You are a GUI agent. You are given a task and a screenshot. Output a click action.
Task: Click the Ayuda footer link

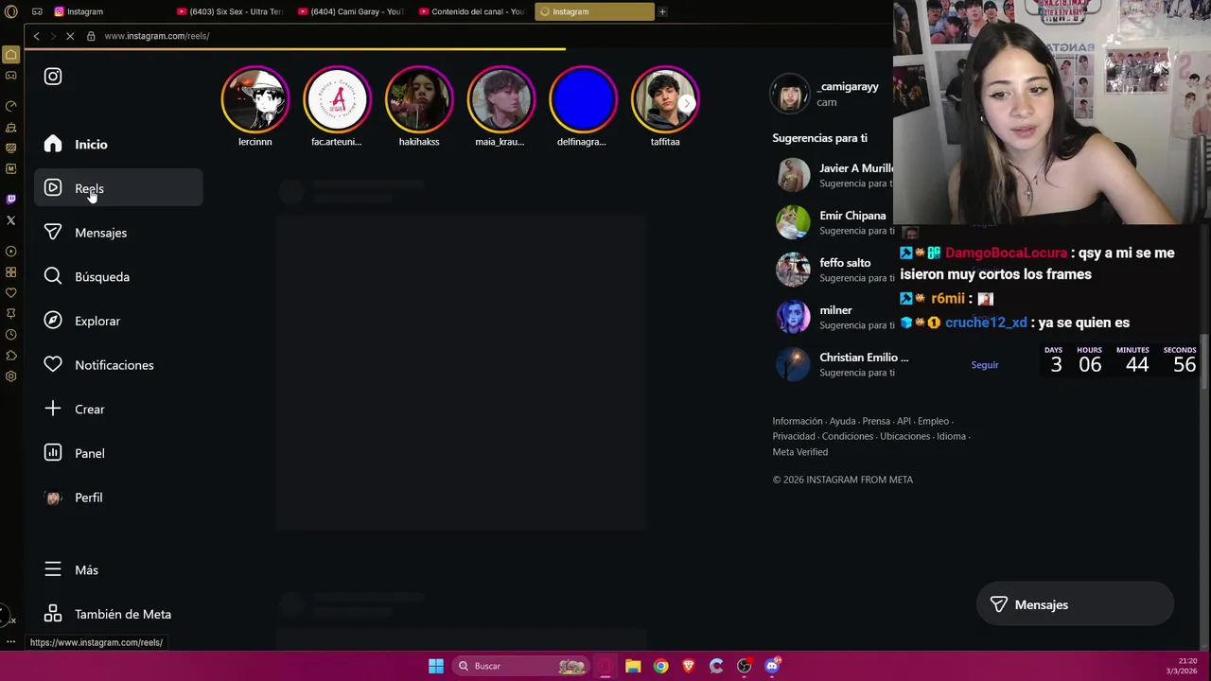click(842, 422)
